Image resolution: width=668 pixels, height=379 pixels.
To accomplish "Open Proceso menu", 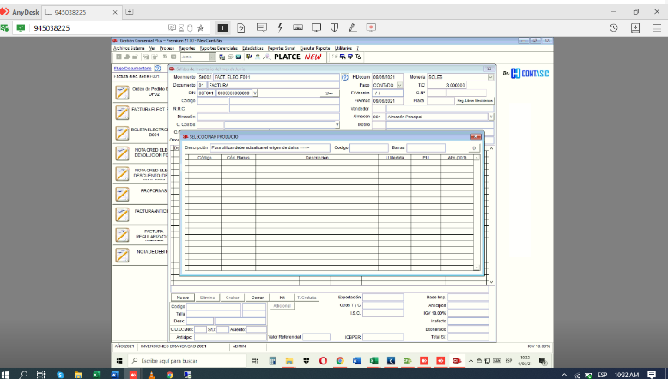I will [167, 49].
